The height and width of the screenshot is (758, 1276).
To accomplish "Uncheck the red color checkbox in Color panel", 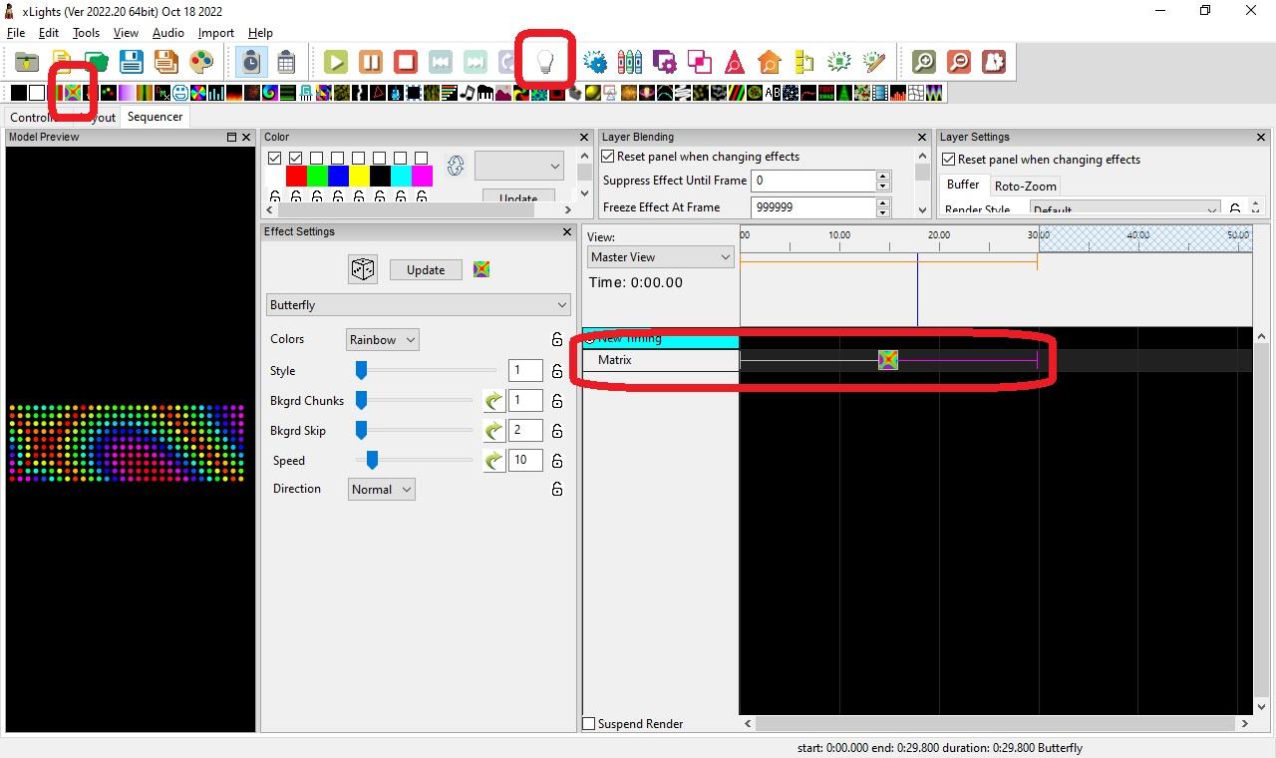I will pos(296,158).
